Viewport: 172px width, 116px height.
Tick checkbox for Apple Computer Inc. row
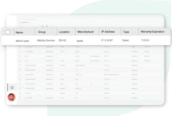click(x=20, y=65)
